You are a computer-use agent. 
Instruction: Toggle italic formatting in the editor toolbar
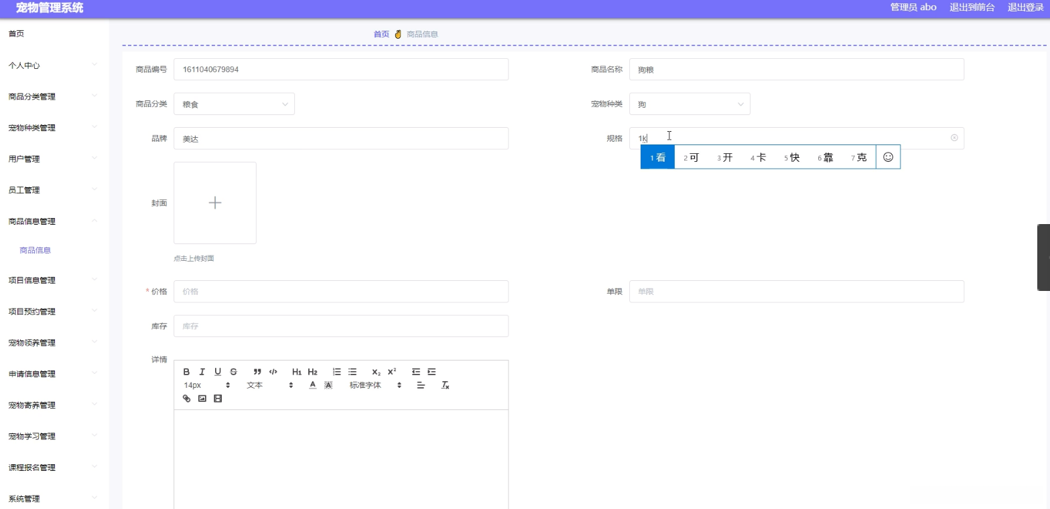(x=202, y=372)
